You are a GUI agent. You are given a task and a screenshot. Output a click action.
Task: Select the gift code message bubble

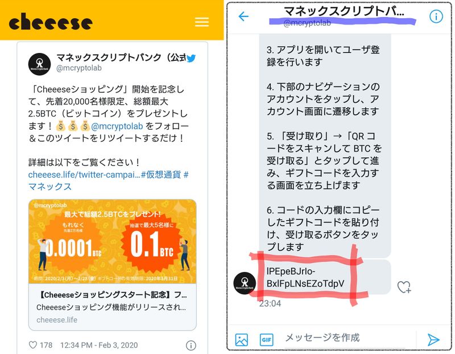coord(325,277)
